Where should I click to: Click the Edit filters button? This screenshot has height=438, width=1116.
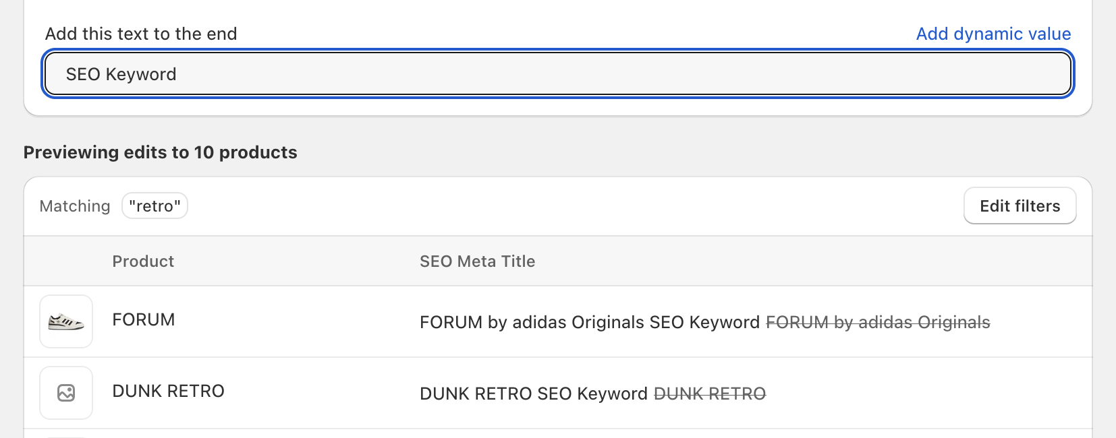coord(1020,206)
